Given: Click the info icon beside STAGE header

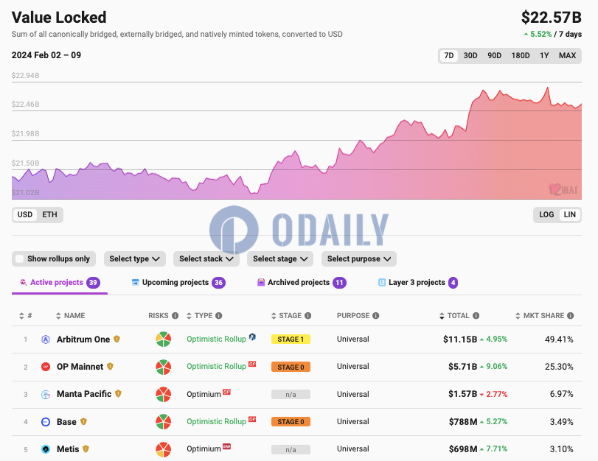Looking at the screenshot, I should [307, 315].
